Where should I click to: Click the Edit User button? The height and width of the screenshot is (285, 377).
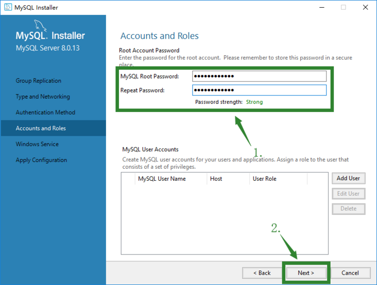(348, 194)
